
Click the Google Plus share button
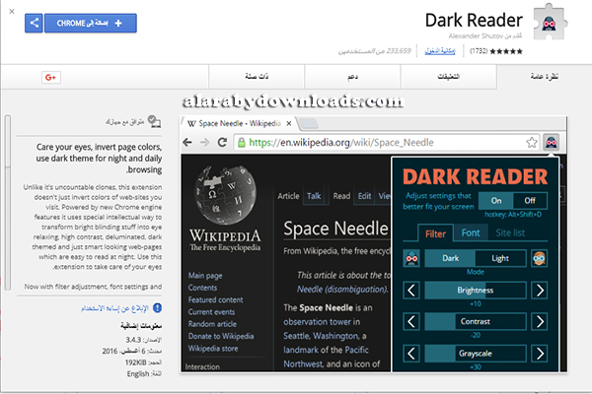point(51,77)
